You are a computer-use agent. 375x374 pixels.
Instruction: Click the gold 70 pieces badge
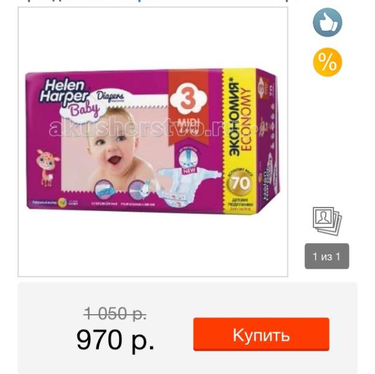click(x=240, y=183)
